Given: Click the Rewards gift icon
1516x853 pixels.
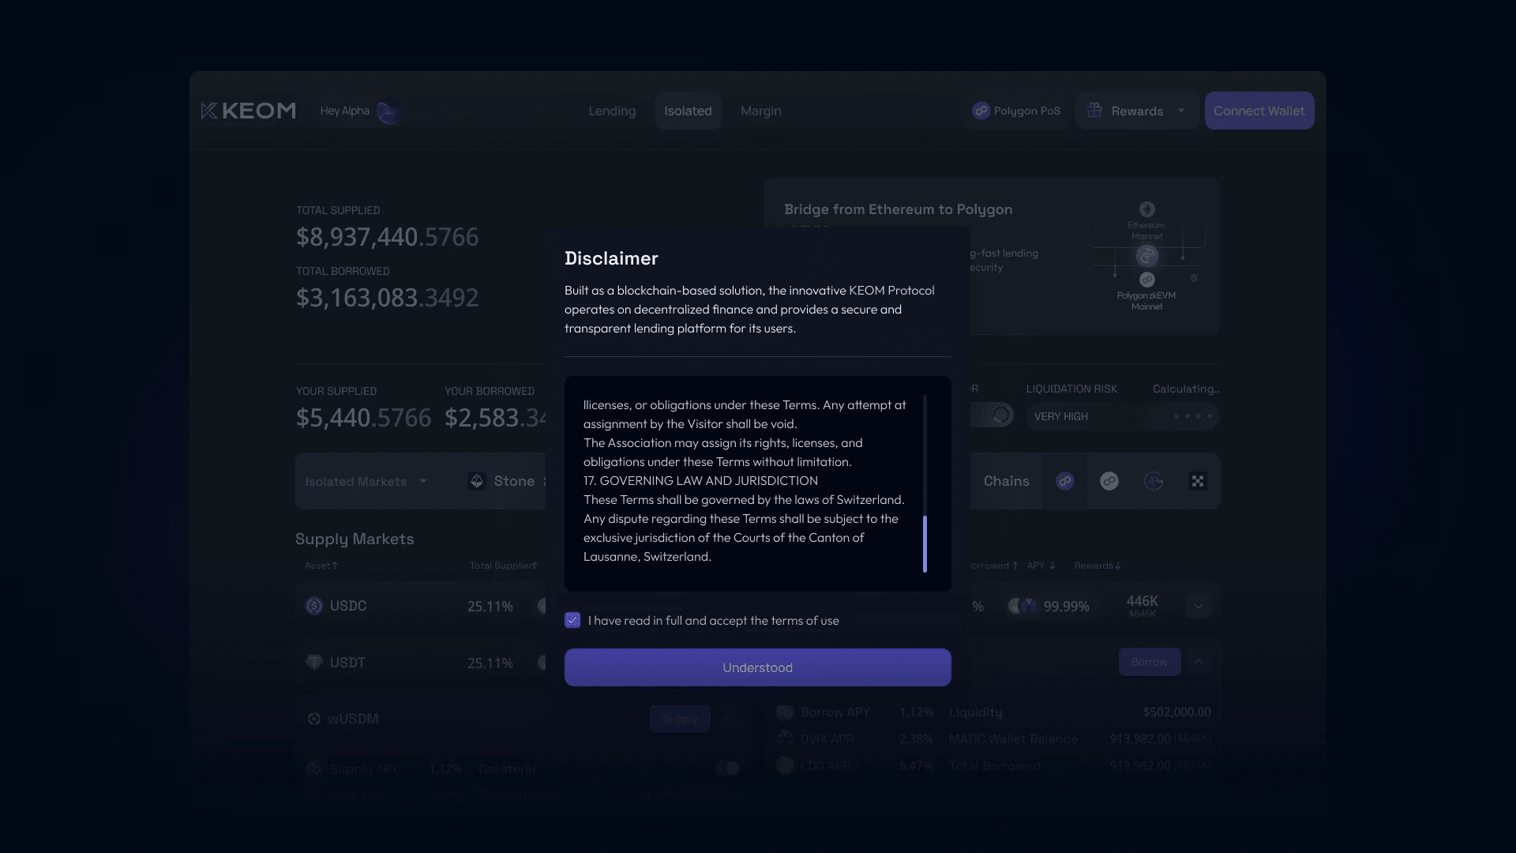Looking at the screenshot, I should (x=1094, y=111).
